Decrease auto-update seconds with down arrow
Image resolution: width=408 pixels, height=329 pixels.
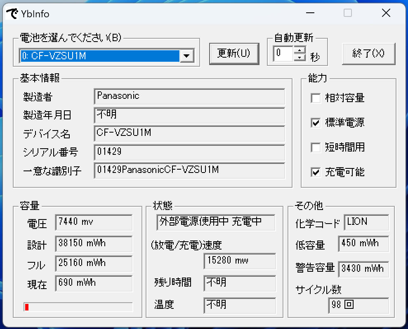(300, 57)
